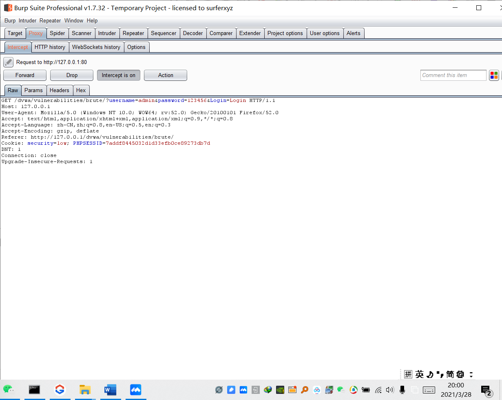This screenshot has width=502, height=400.
Task: Open the Wi-Fi network tray icon
Action: [378, 390]
